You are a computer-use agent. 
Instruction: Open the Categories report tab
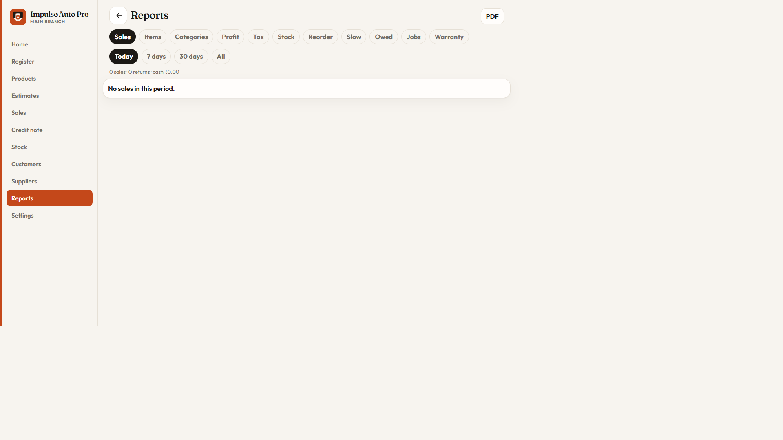coord(191,37)
